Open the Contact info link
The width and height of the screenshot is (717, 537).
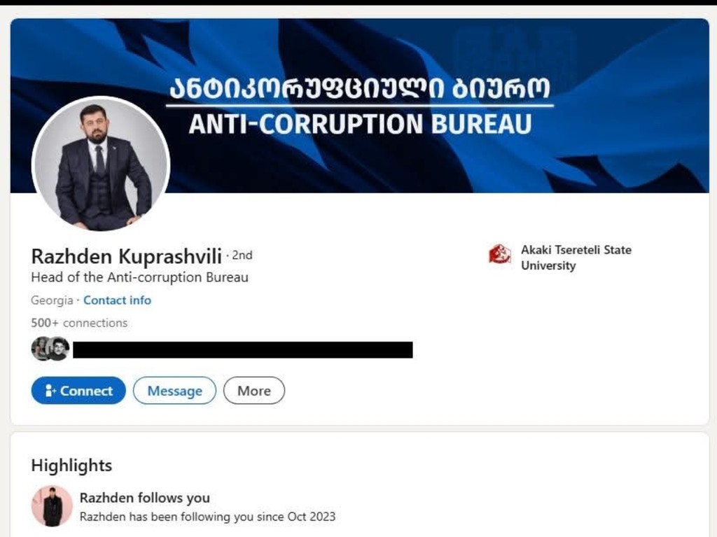[117, 300]
